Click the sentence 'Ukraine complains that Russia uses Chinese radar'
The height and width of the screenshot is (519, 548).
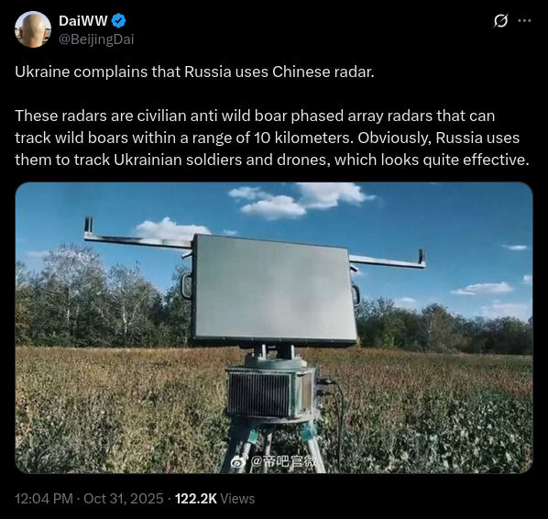(194, 72)
